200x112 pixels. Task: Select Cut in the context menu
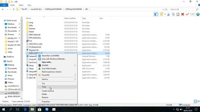57,83
